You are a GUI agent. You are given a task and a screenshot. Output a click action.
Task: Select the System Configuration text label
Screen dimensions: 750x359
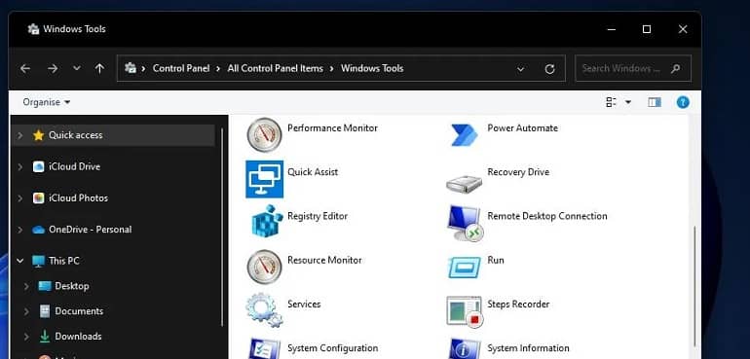(x=333, y=348)
